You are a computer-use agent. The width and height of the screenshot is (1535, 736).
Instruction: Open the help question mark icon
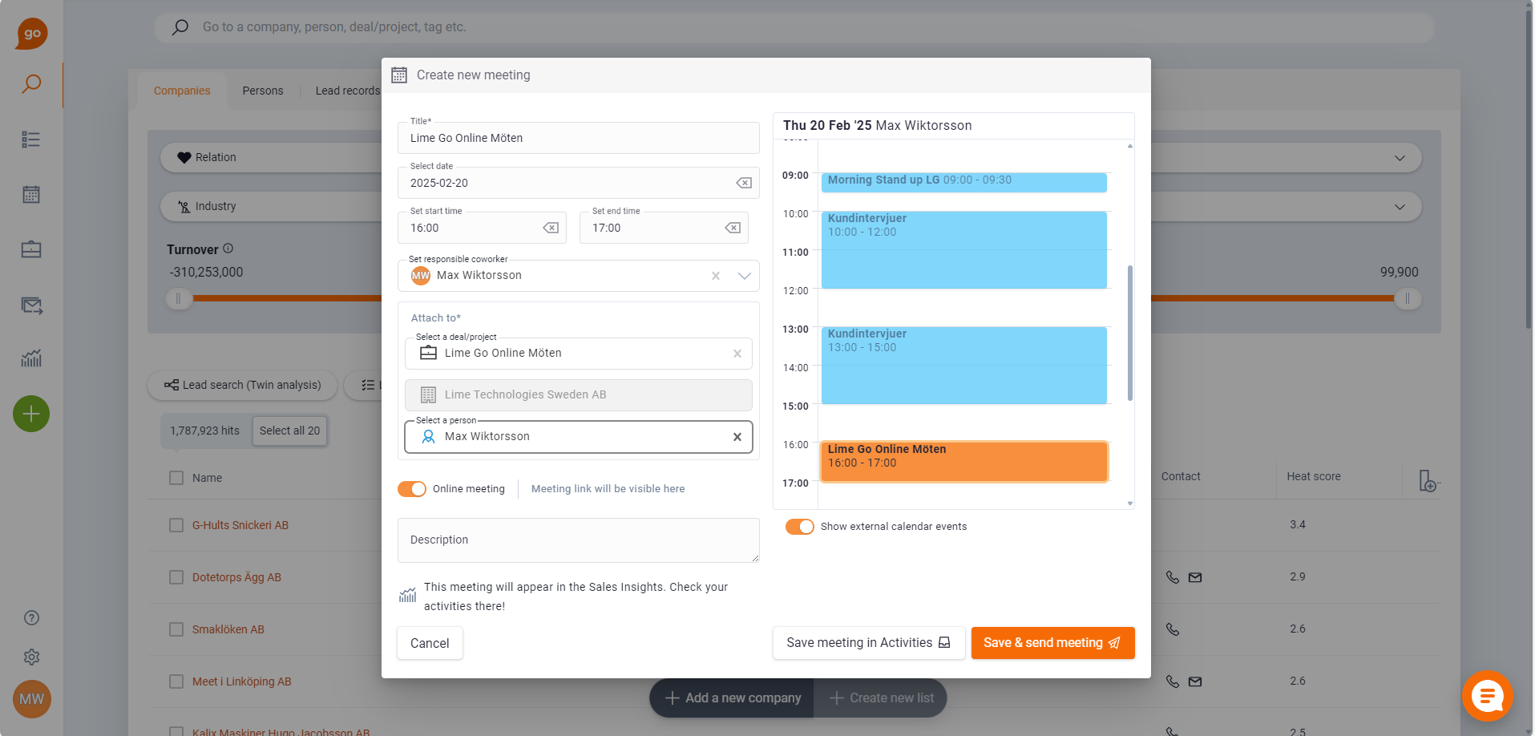tap(31, 617)
